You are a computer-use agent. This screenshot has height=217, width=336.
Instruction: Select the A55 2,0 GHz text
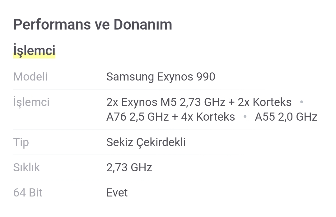(286, 117)
